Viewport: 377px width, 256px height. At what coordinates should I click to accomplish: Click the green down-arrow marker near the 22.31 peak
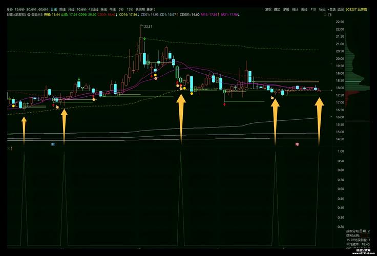[x=144, y=38]
